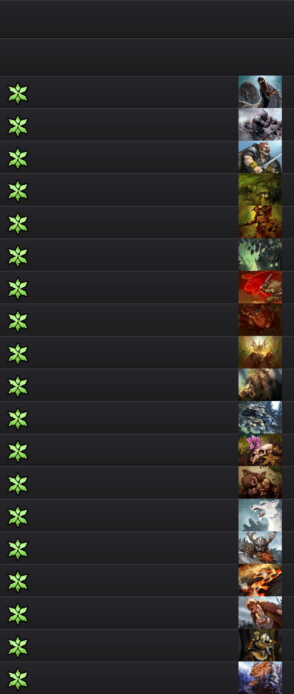Viewport: 294px width, 694px height.
Task: Select the orange tiger in snow thumbnail
Action: (260, 678)
